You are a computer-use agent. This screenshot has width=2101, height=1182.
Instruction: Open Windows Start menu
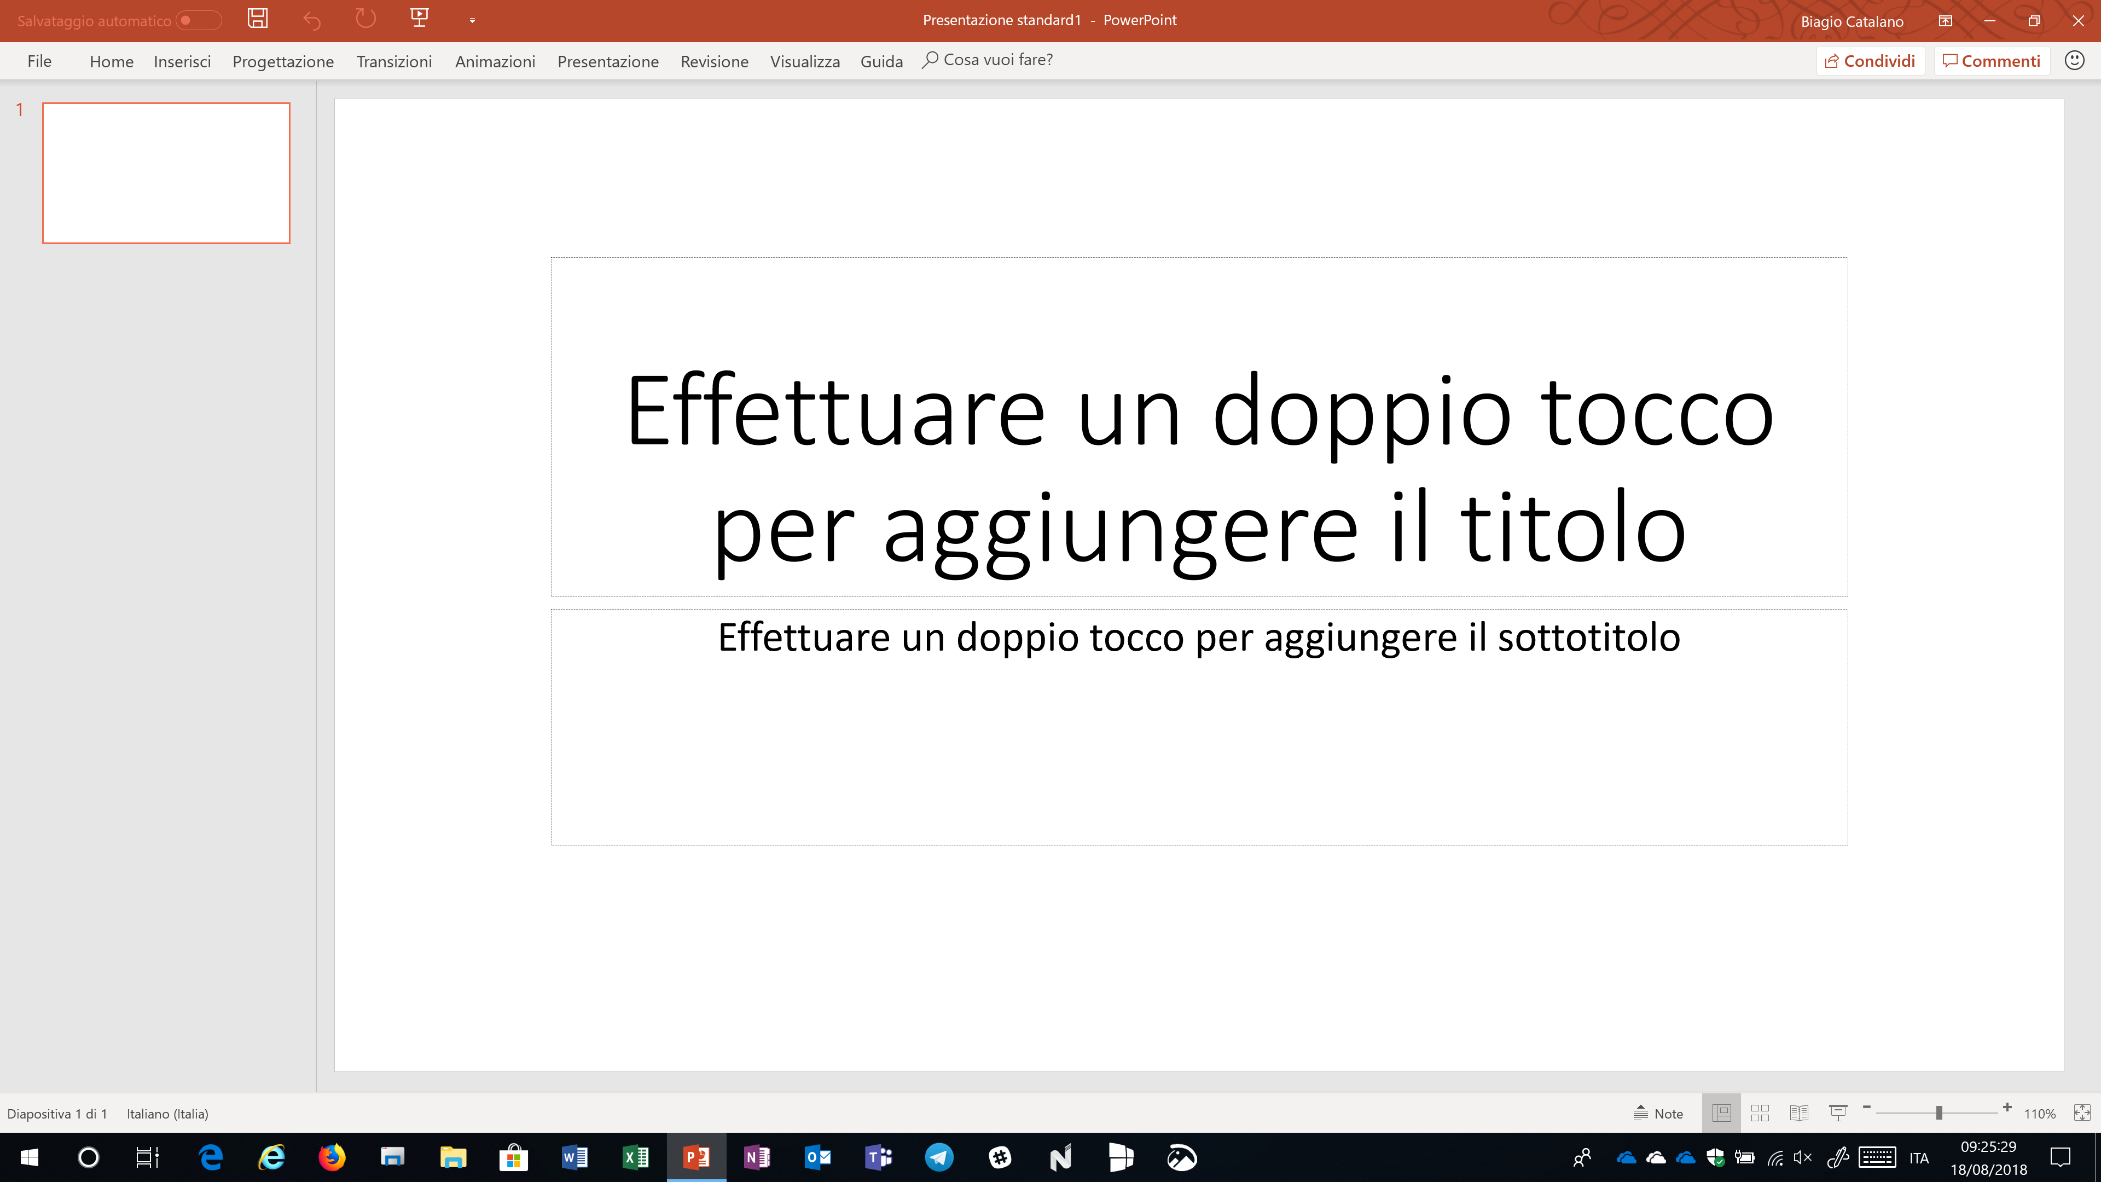click(30, 1157)
